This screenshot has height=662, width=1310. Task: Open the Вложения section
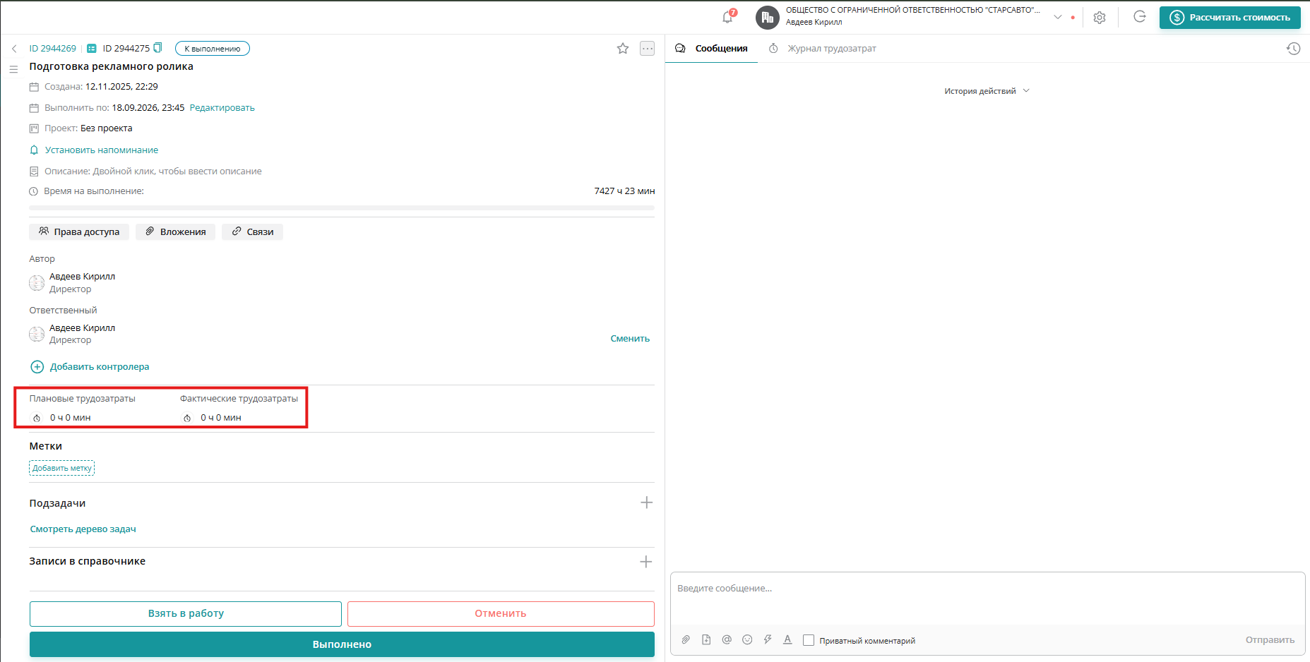(175, 231)
